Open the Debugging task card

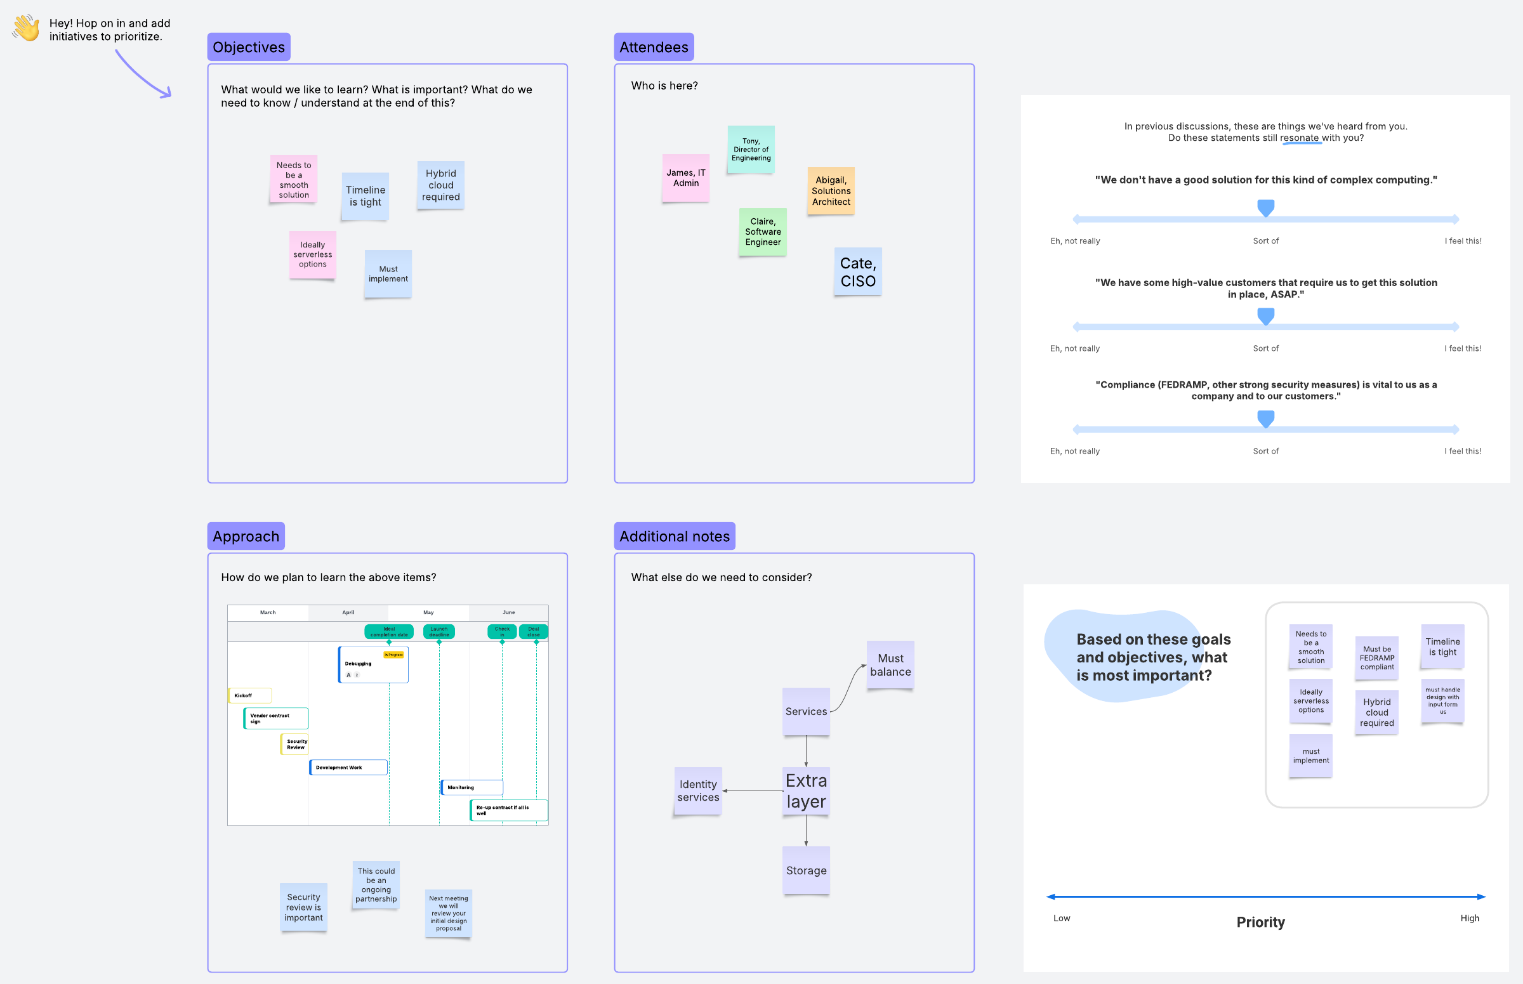coord(373,664)
